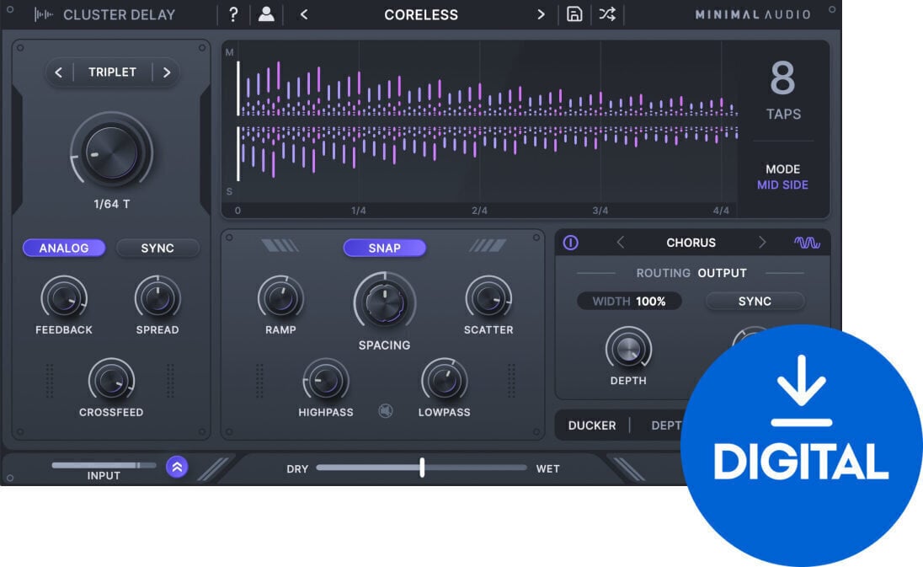The width and height of the screenshot is (923, 567).
Task: Click the Cluster Delay waveform logo icon
Action: 44,14
